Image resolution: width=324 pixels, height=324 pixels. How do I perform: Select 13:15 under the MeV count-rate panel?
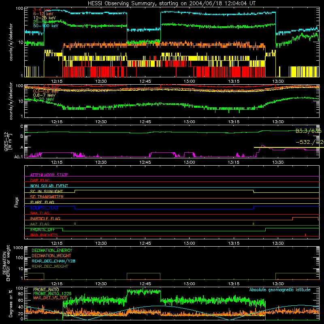(234, 122)
